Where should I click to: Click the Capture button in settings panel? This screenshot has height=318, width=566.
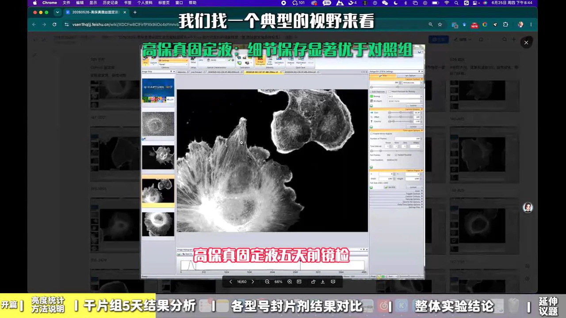pyautogui.click(x=409, y=76)
